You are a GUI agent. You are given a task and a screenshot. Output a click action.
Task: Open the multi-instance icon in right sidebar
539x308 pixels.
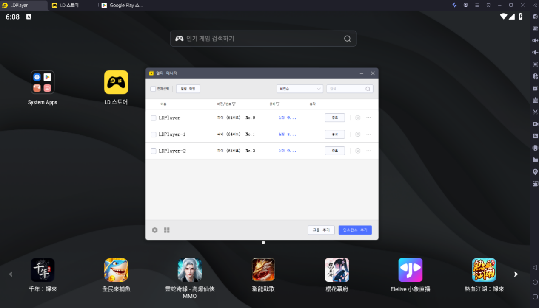pyautogui.click(x=535, y=88)
